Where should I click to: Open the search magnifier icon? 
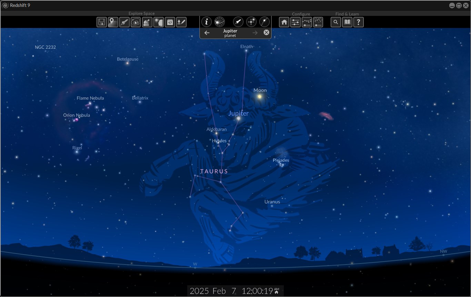(336, 22)
